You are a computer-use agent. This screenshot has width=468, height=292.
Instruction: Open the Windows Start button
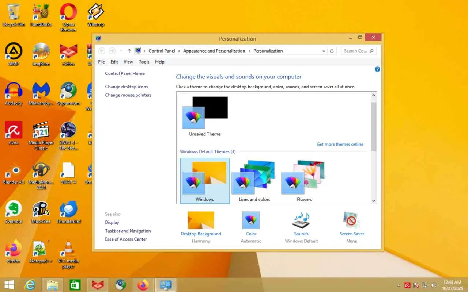pos(9,285)
